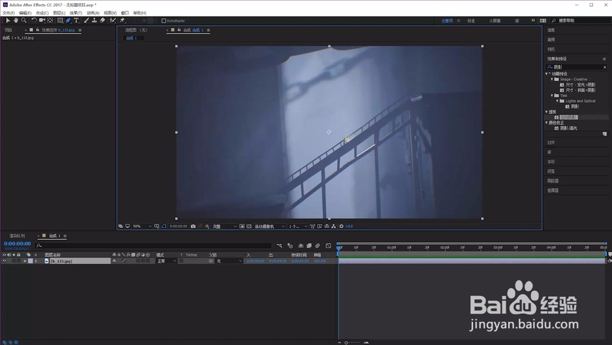Collapse the Image - Creative folder

(x=552, y=79)
